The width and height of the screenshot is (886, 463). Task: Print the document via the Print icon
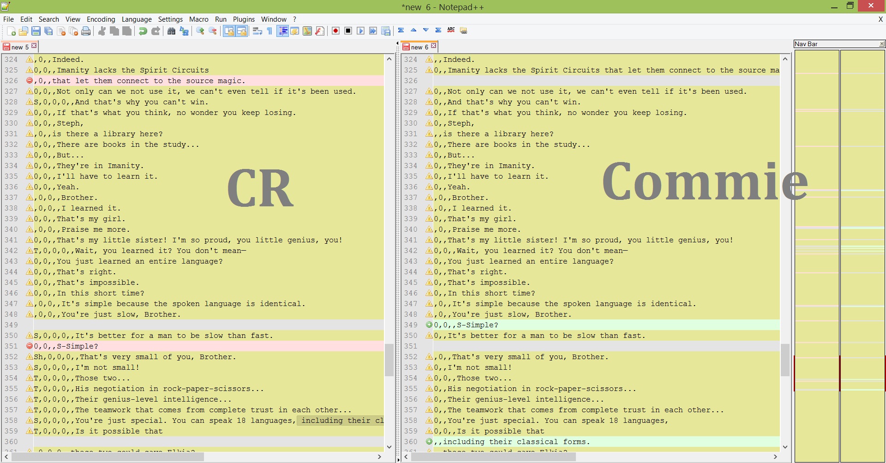pos(86,31)
